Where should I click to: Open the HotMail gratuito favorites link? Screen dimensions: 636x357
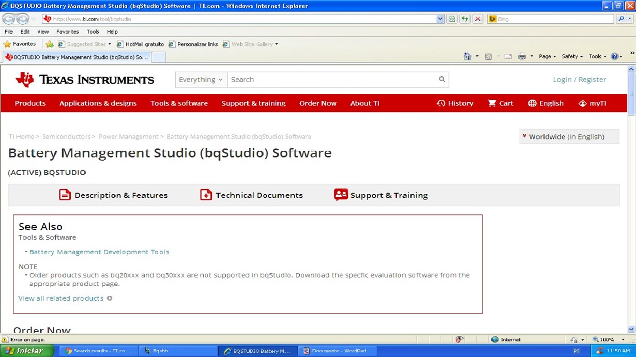140,44
